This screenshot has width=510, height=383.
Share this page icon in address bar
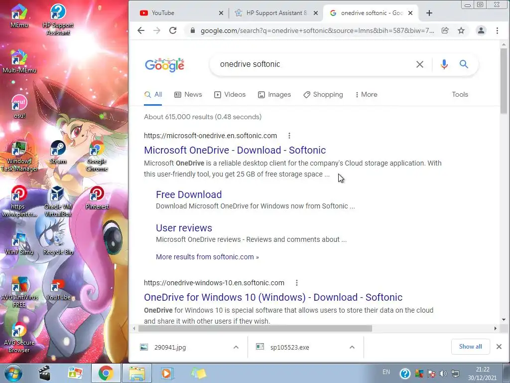445,30
